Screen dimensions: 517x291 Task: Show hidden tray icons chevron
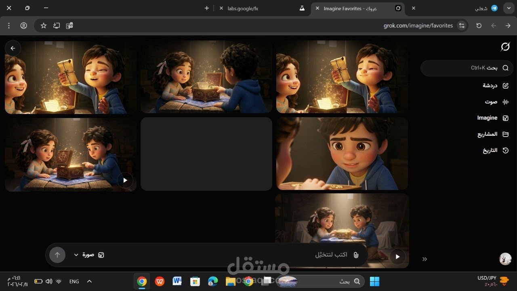click(89, 281)
